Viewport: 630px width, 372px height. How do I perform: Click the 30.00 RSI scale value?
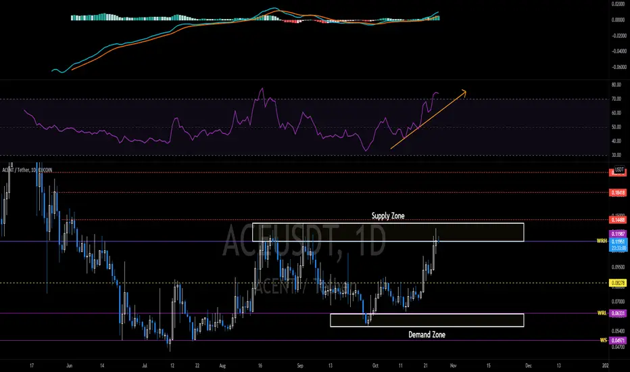[x=616, y=156]
